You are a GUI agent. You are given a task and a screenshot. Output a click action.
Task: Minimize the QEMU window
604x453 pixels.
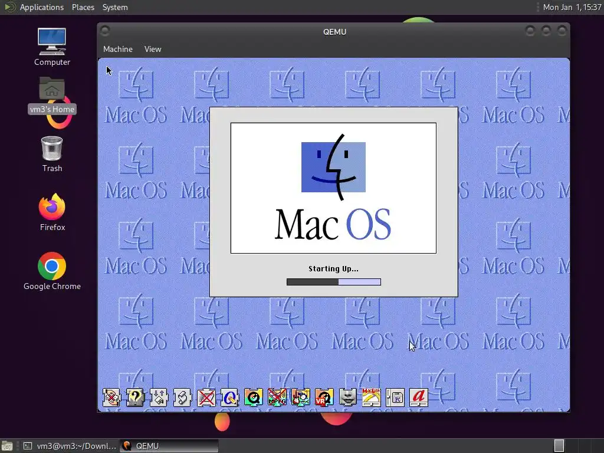click(x=530, y=31)
